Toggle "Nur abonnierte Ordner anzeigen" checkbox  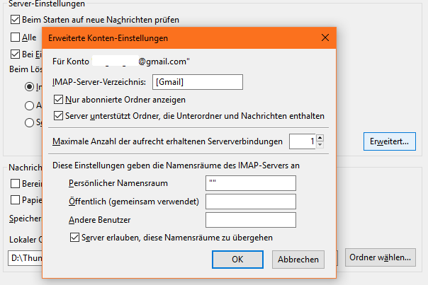coord(60,100)
